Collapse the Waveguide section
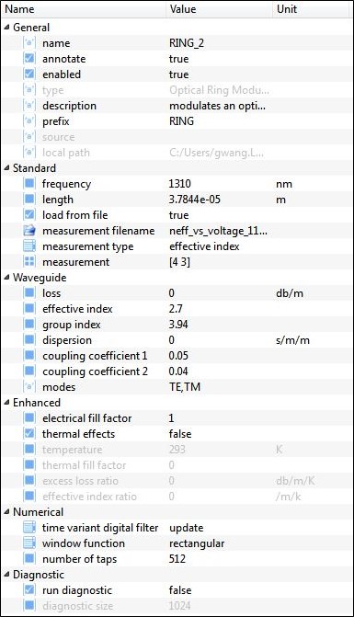 7,278
